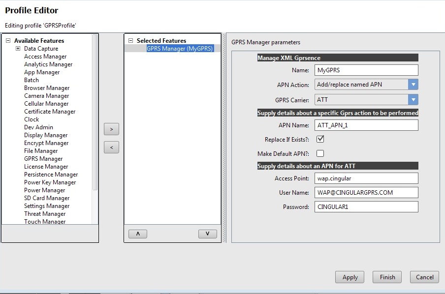Uncheck the Replace If Exists checkbox
This screenshot has width=445, height=294.
tap(320, 140)
